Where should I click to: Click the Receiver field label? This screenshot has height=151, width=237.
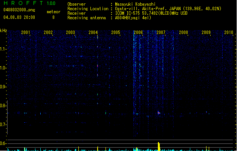pos(76,13)
